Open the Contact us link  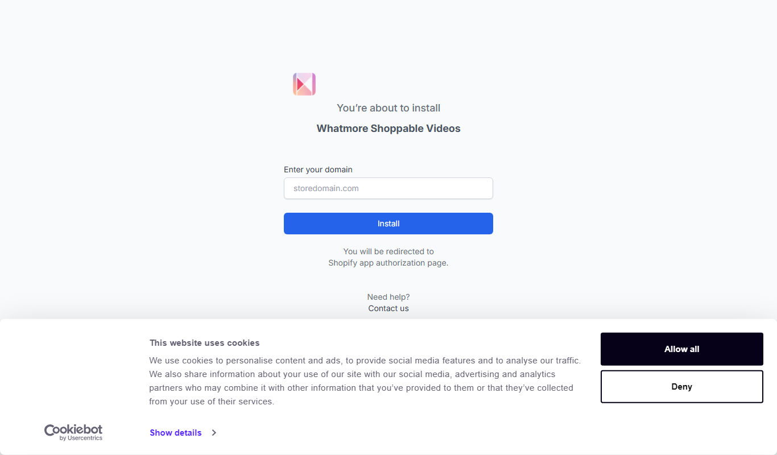point(388,308)
